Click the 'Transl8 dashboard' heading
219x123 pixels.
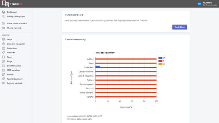(x=74, y=15)
